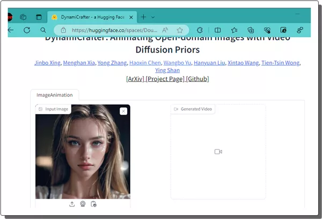
Task: Remove the input image with X button
Action: [123, 111]
